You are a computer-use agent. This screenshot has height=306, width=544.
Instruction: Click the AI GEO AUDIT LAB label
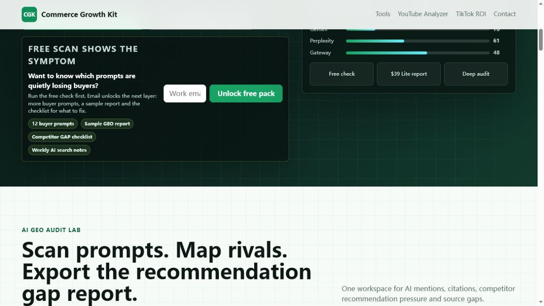(x=51, y=230)
